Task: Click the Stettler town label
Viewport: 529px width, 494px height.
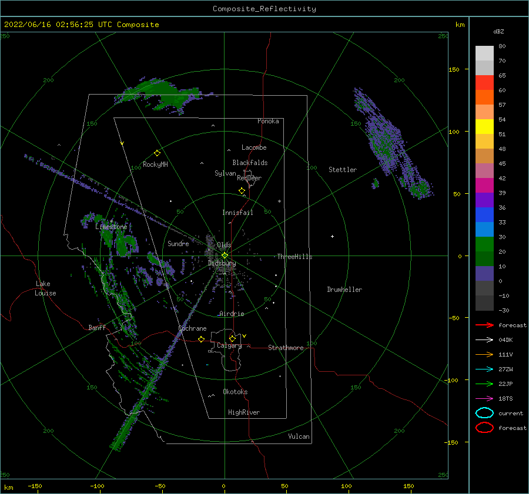Action: pos(343,170)
